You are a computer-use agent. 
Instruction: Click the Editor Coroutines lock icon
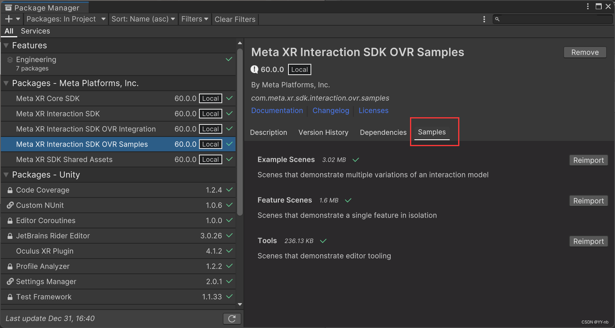10,220
